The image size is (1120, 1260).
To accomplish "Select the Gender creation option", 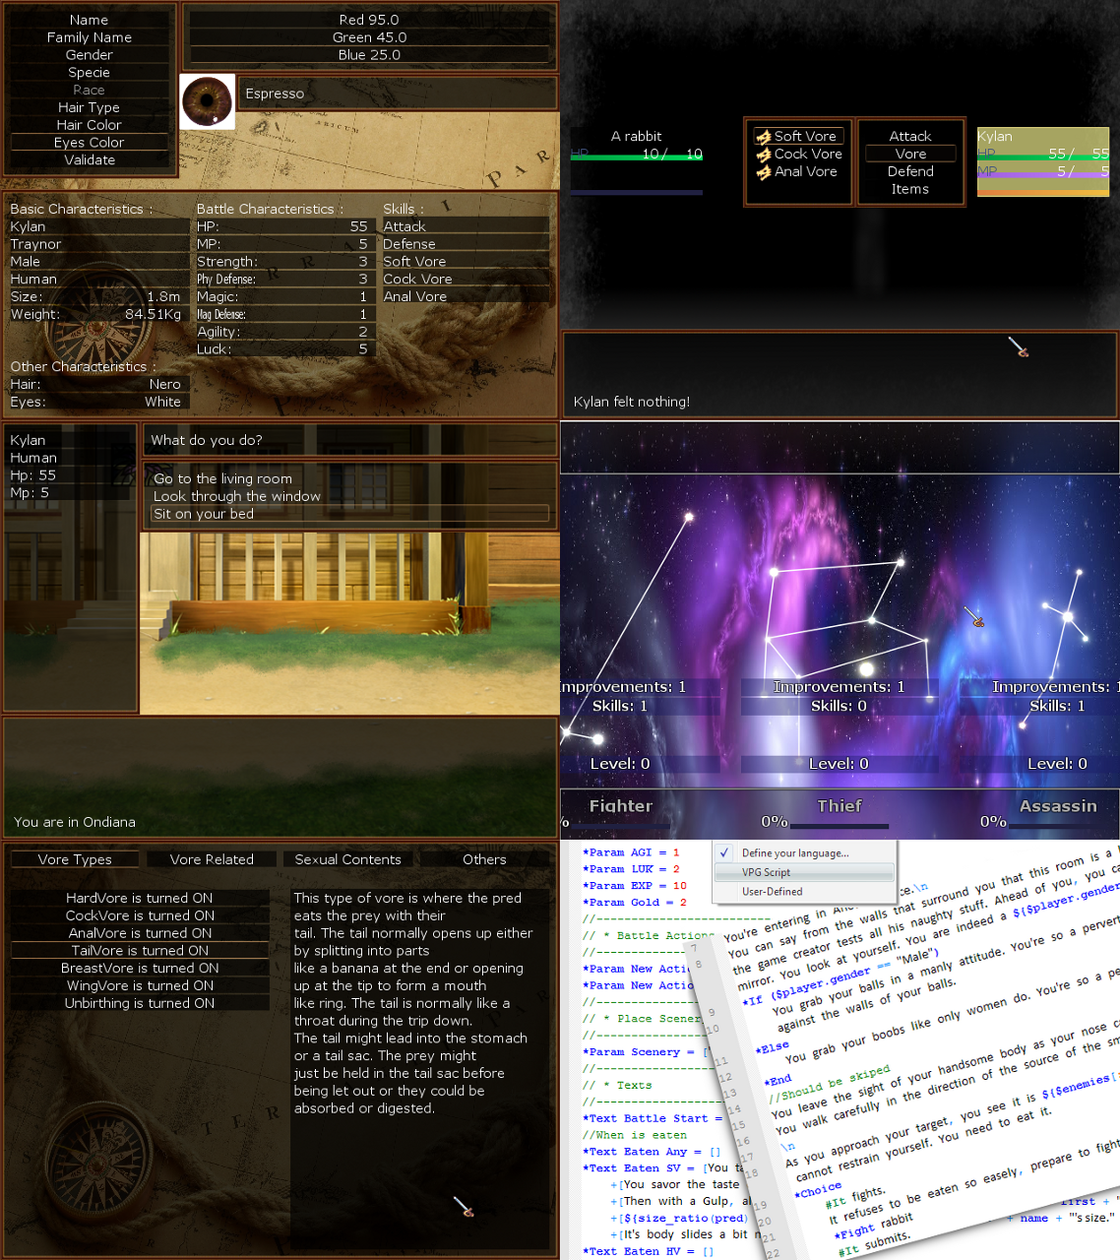I will 90,55.
